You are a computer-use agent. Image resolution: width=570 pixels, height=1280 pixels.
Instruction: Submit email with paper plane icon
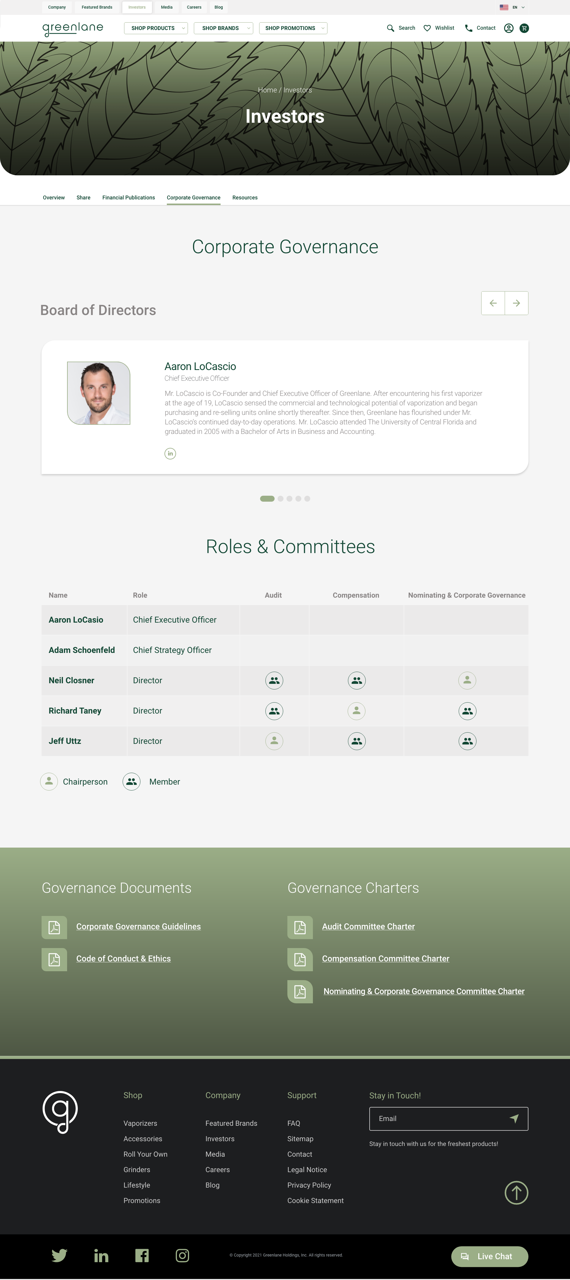coord(514,1119)
